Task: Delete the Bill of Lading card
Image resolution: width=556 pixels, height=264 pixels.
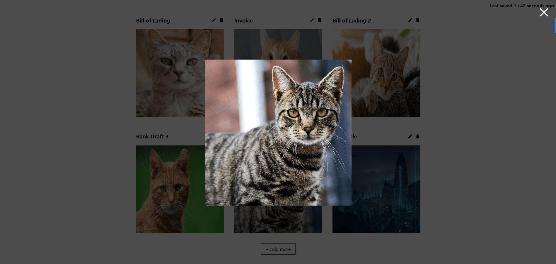Action: pos(221,20)
